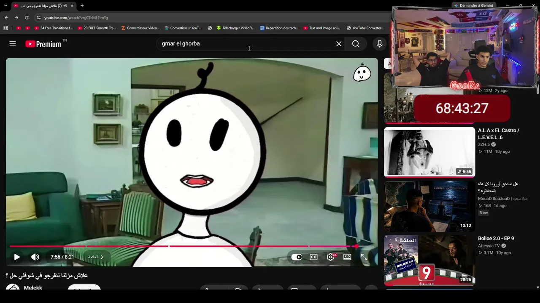Open the Melekk channel name

click(x=33, y=287)
